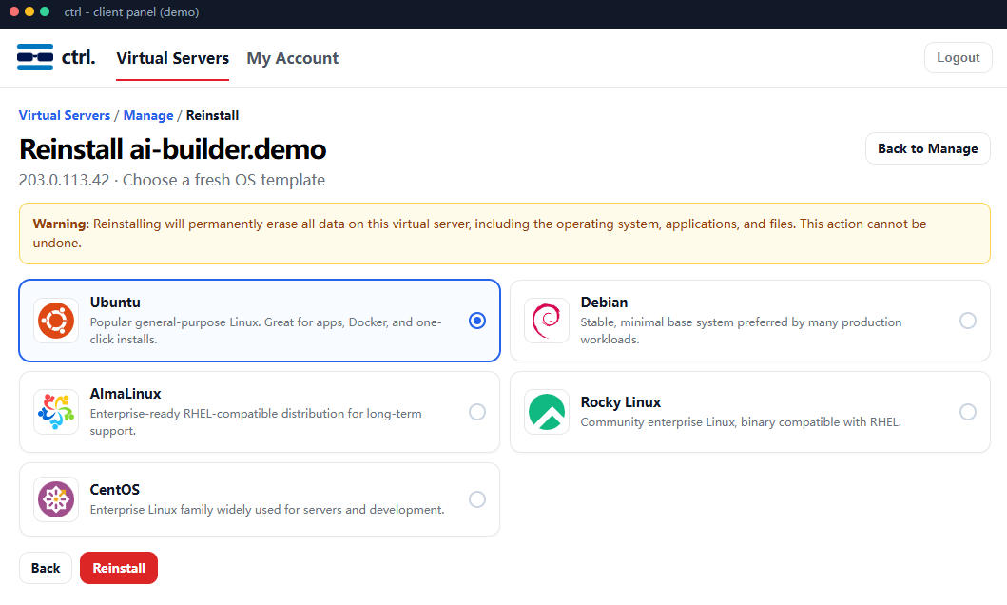Open the Virtual Servers tab

pos(173,58)
